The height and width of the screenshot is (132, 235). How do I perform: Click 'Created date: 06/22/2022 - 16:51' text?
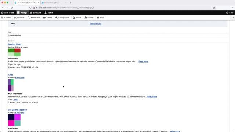(x=23, y=103)
